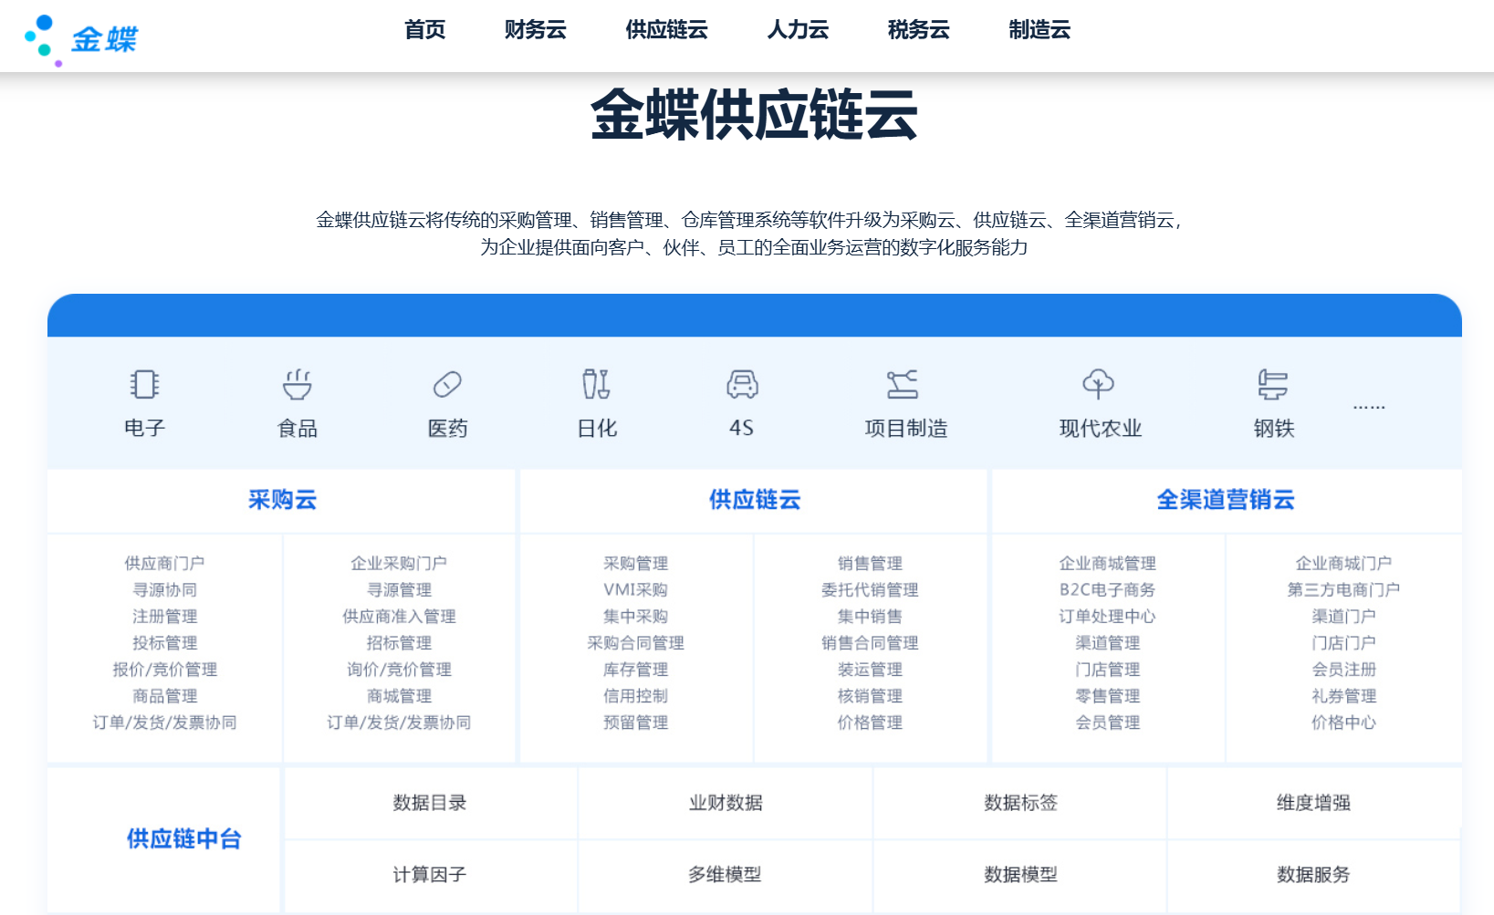
Task: Click the 询价/竞价管理 text
Action: (399, 670)
